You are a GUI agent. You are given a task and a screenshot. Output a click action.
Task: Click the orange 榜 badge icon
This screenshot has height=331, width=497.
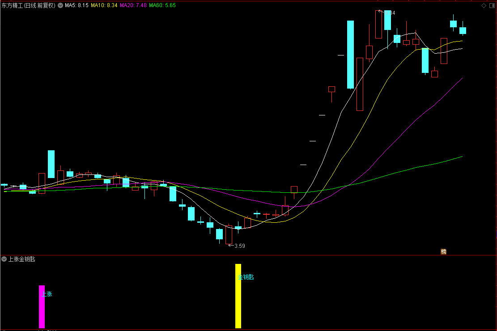pos(443,251)
